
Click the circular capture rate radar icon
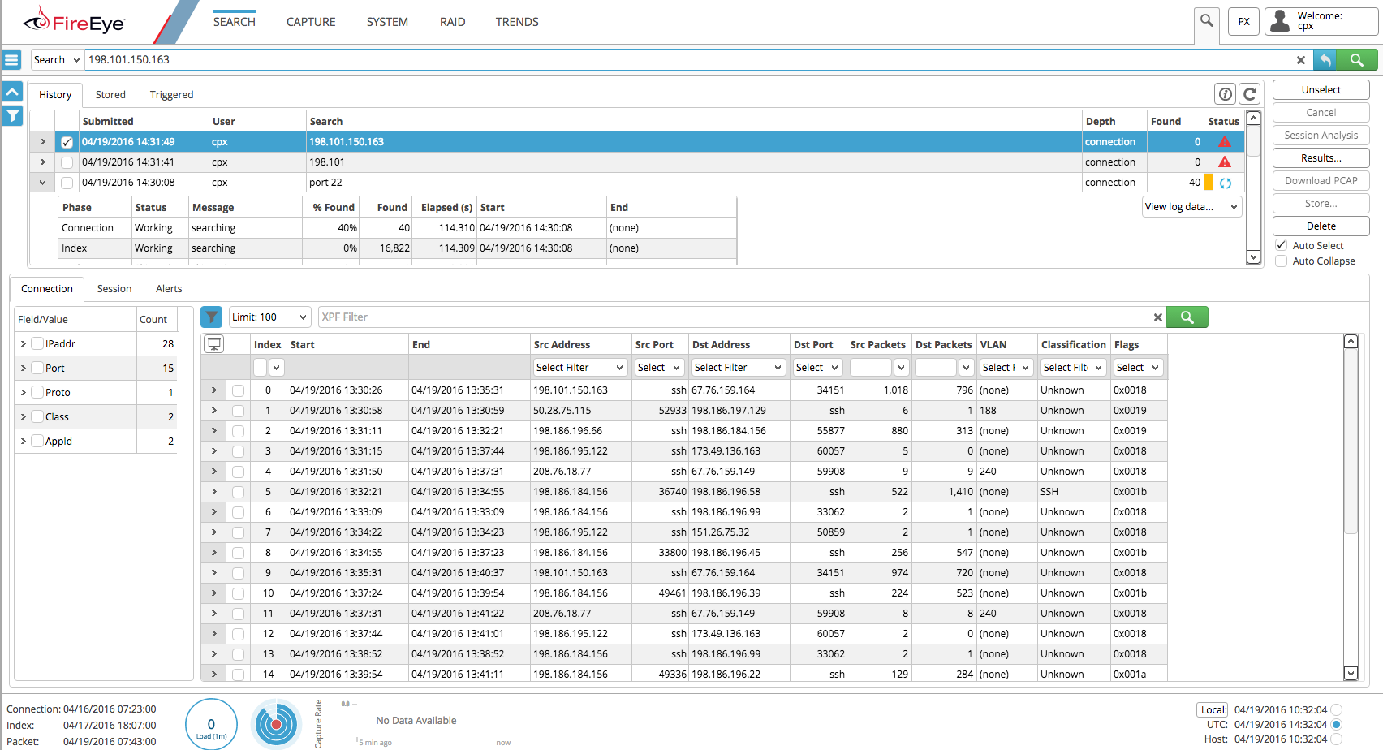pyautogui.click(x=277, y=724)
